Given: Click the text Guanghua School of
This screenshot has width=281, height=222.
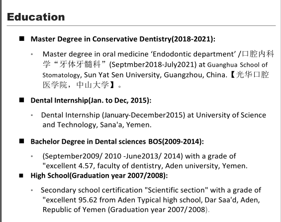Looking at the screenshot, I should pos(237,65).
